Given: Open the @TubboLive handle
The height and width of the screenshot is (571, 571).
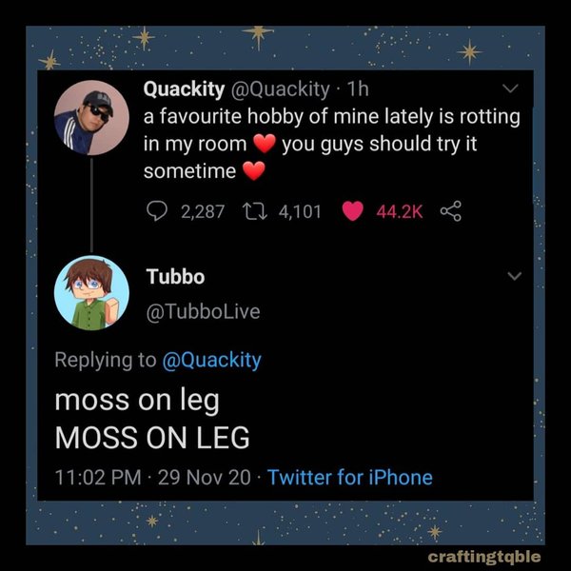Looking at the screenshot, I should pos(204,312).
